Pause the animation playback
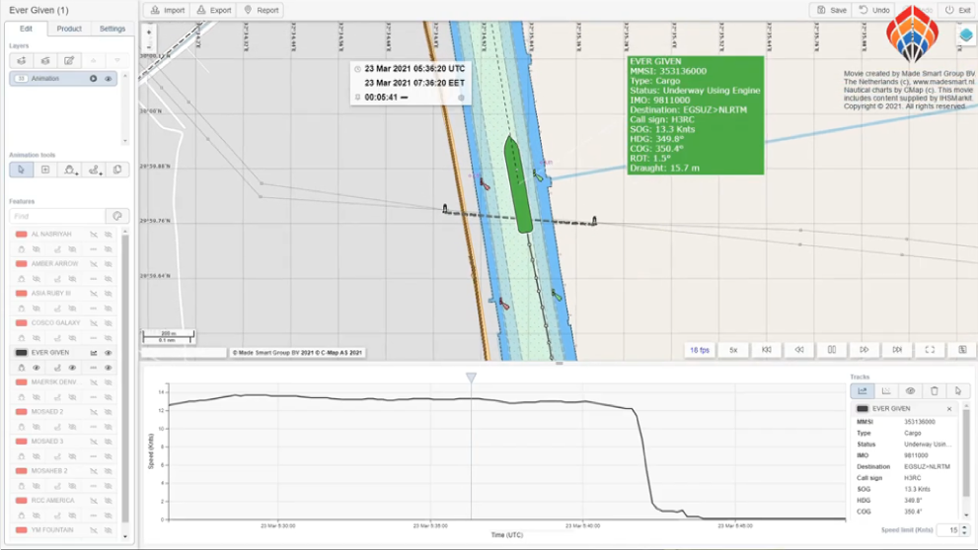 pos(831,350)
